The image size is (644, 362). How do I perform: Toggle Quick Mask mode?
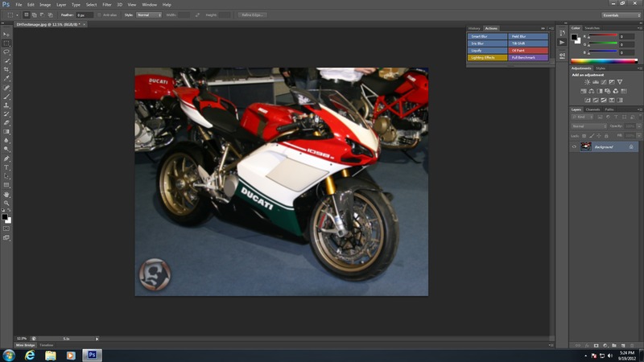pyautogui.click(x=6, y=228)
